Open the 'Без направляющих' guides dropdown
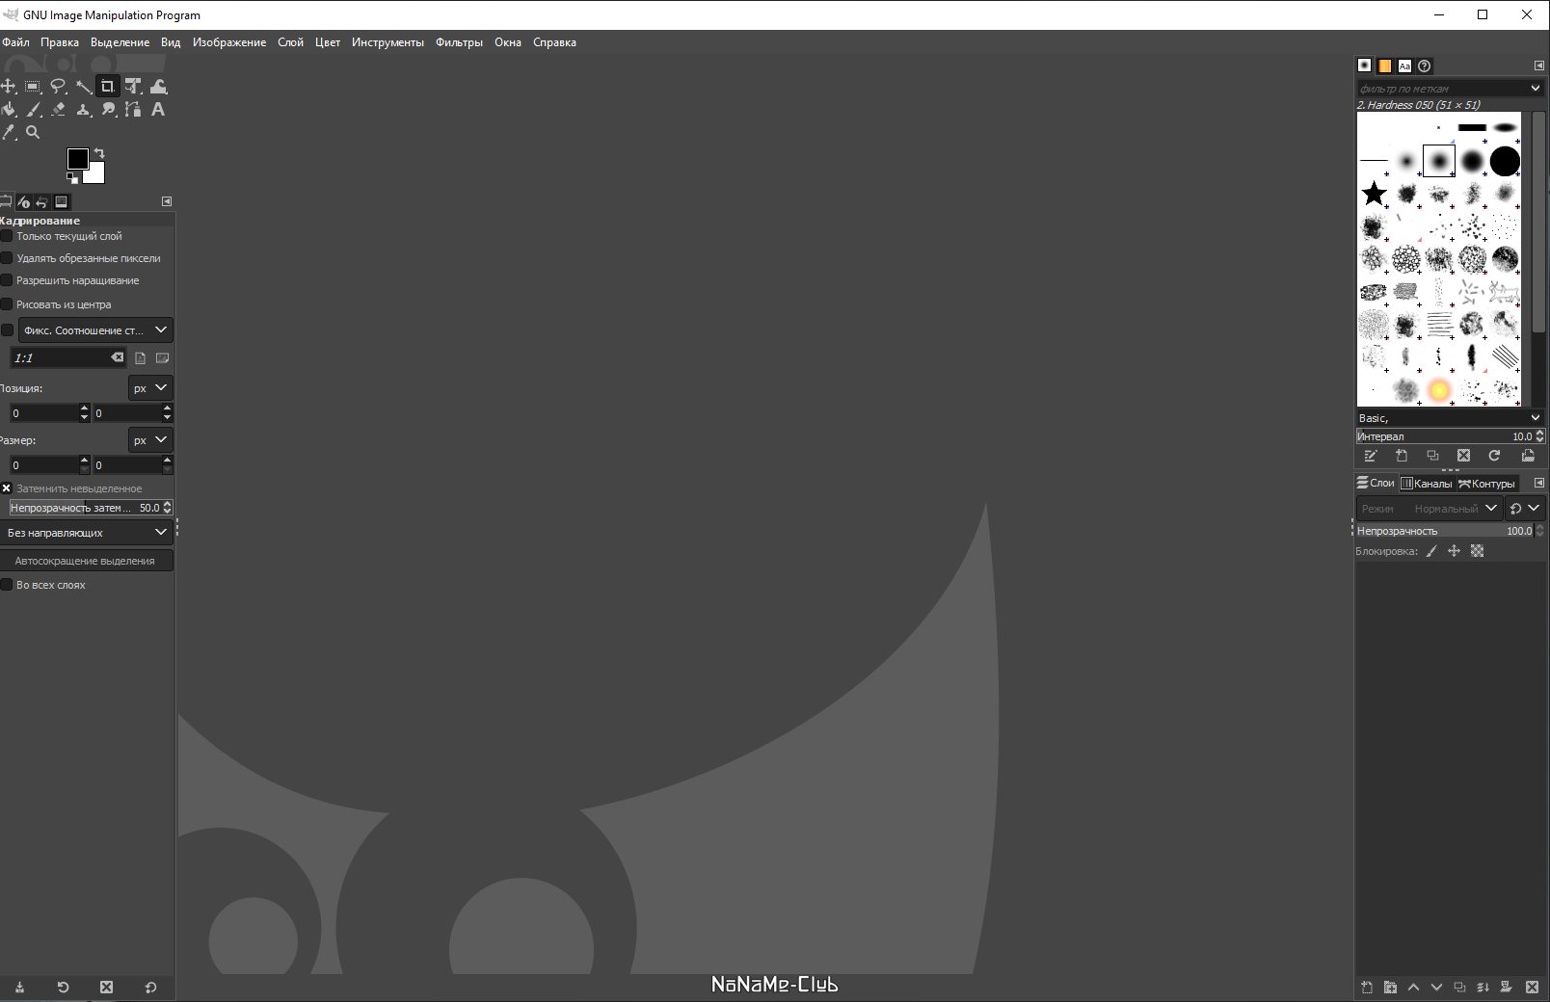1550x1002 pixels. pyautogui.click(x=87, y=533)
